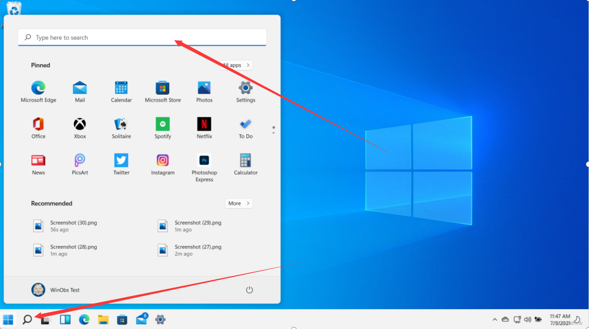Image resolution: width=589 pixels, height=329 pixels.
Task: Open taskbar Mail icon with 8 badge
Action: tap(142, 319)
